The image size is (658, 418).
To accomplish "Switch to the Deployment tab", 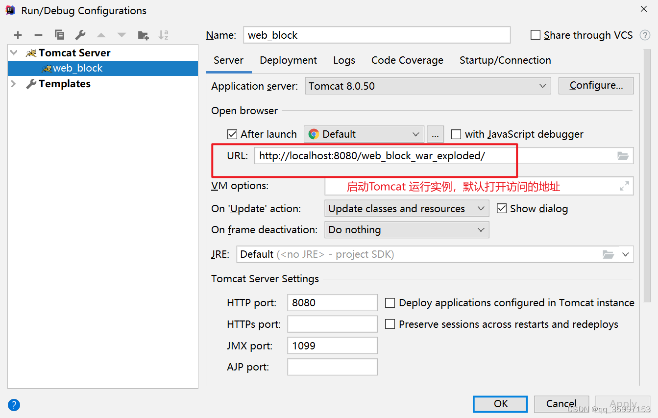I will point(289,60).
